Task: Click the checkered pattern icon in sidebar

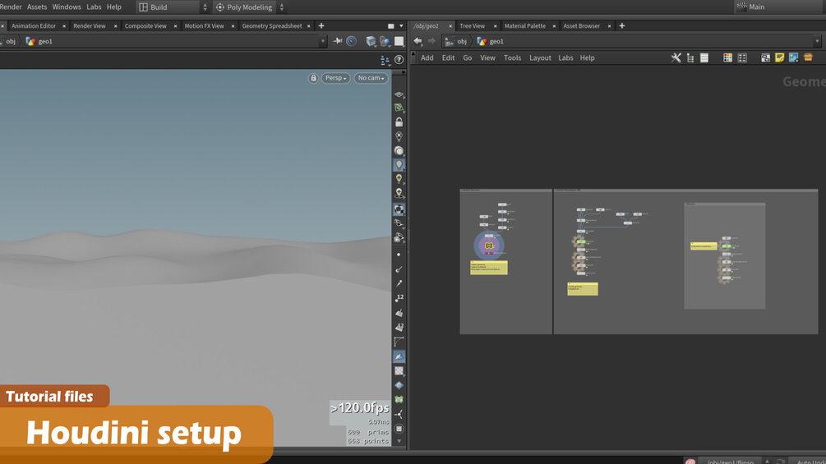Action: point(399,371)
